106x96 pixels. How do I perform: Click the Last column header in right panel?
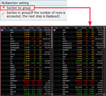[76, 28]
